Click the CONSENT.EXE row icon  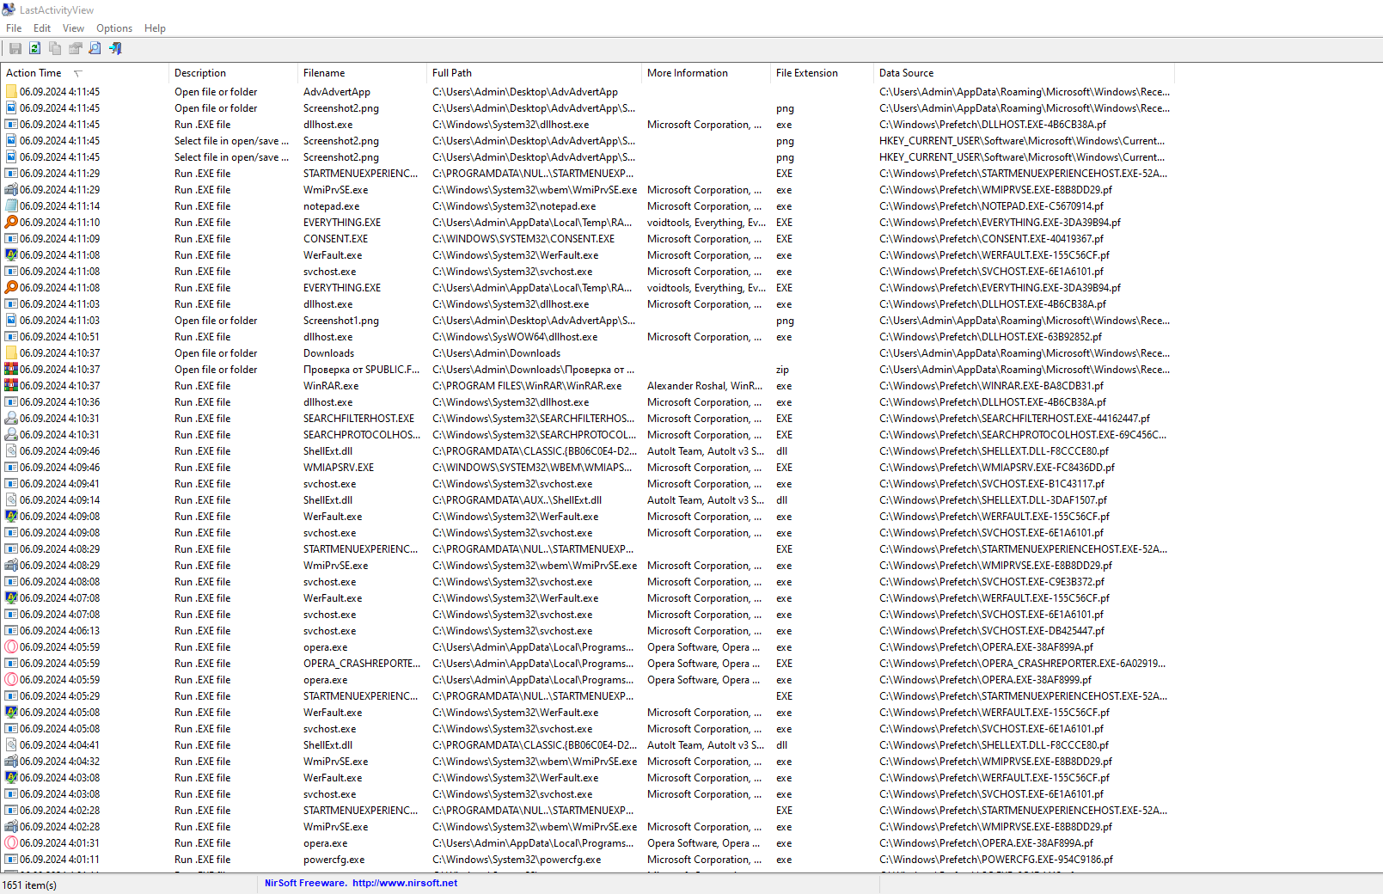click(11, 238)
